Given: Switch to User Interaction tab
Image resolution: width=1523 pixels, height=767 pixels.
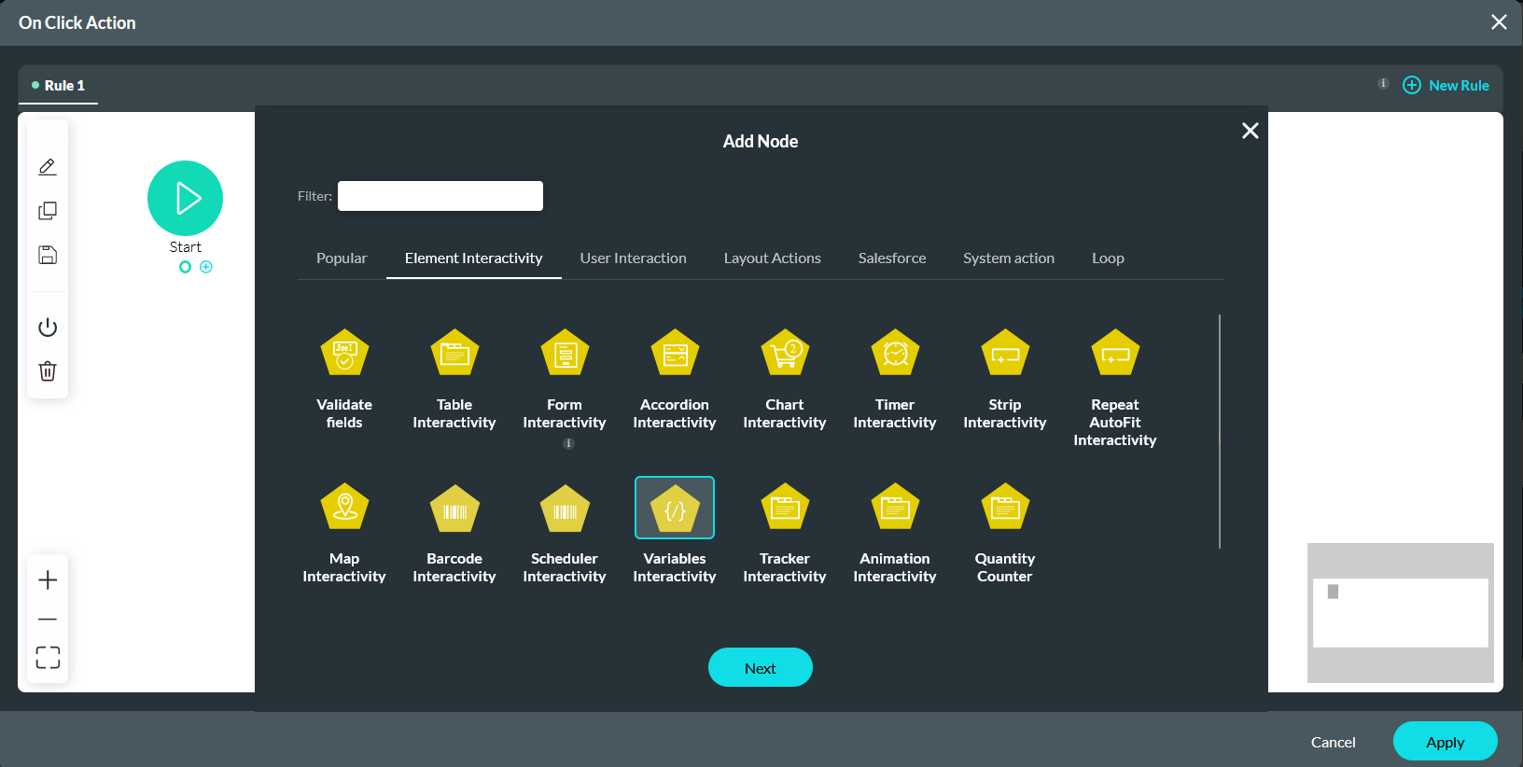Looking at the screenshot, I should pos(634,258).
